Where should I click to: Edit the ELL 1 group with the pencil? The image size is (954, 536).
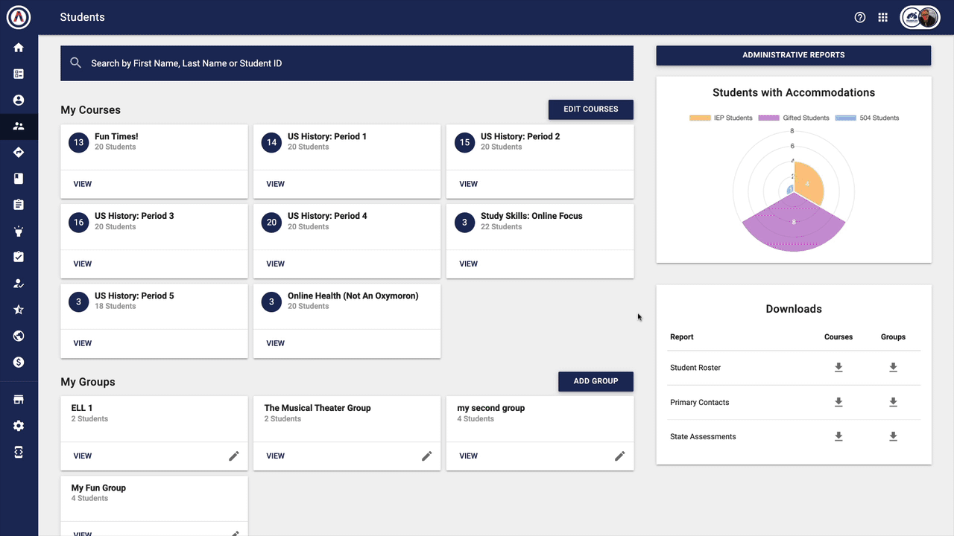(x=234, y=456)
